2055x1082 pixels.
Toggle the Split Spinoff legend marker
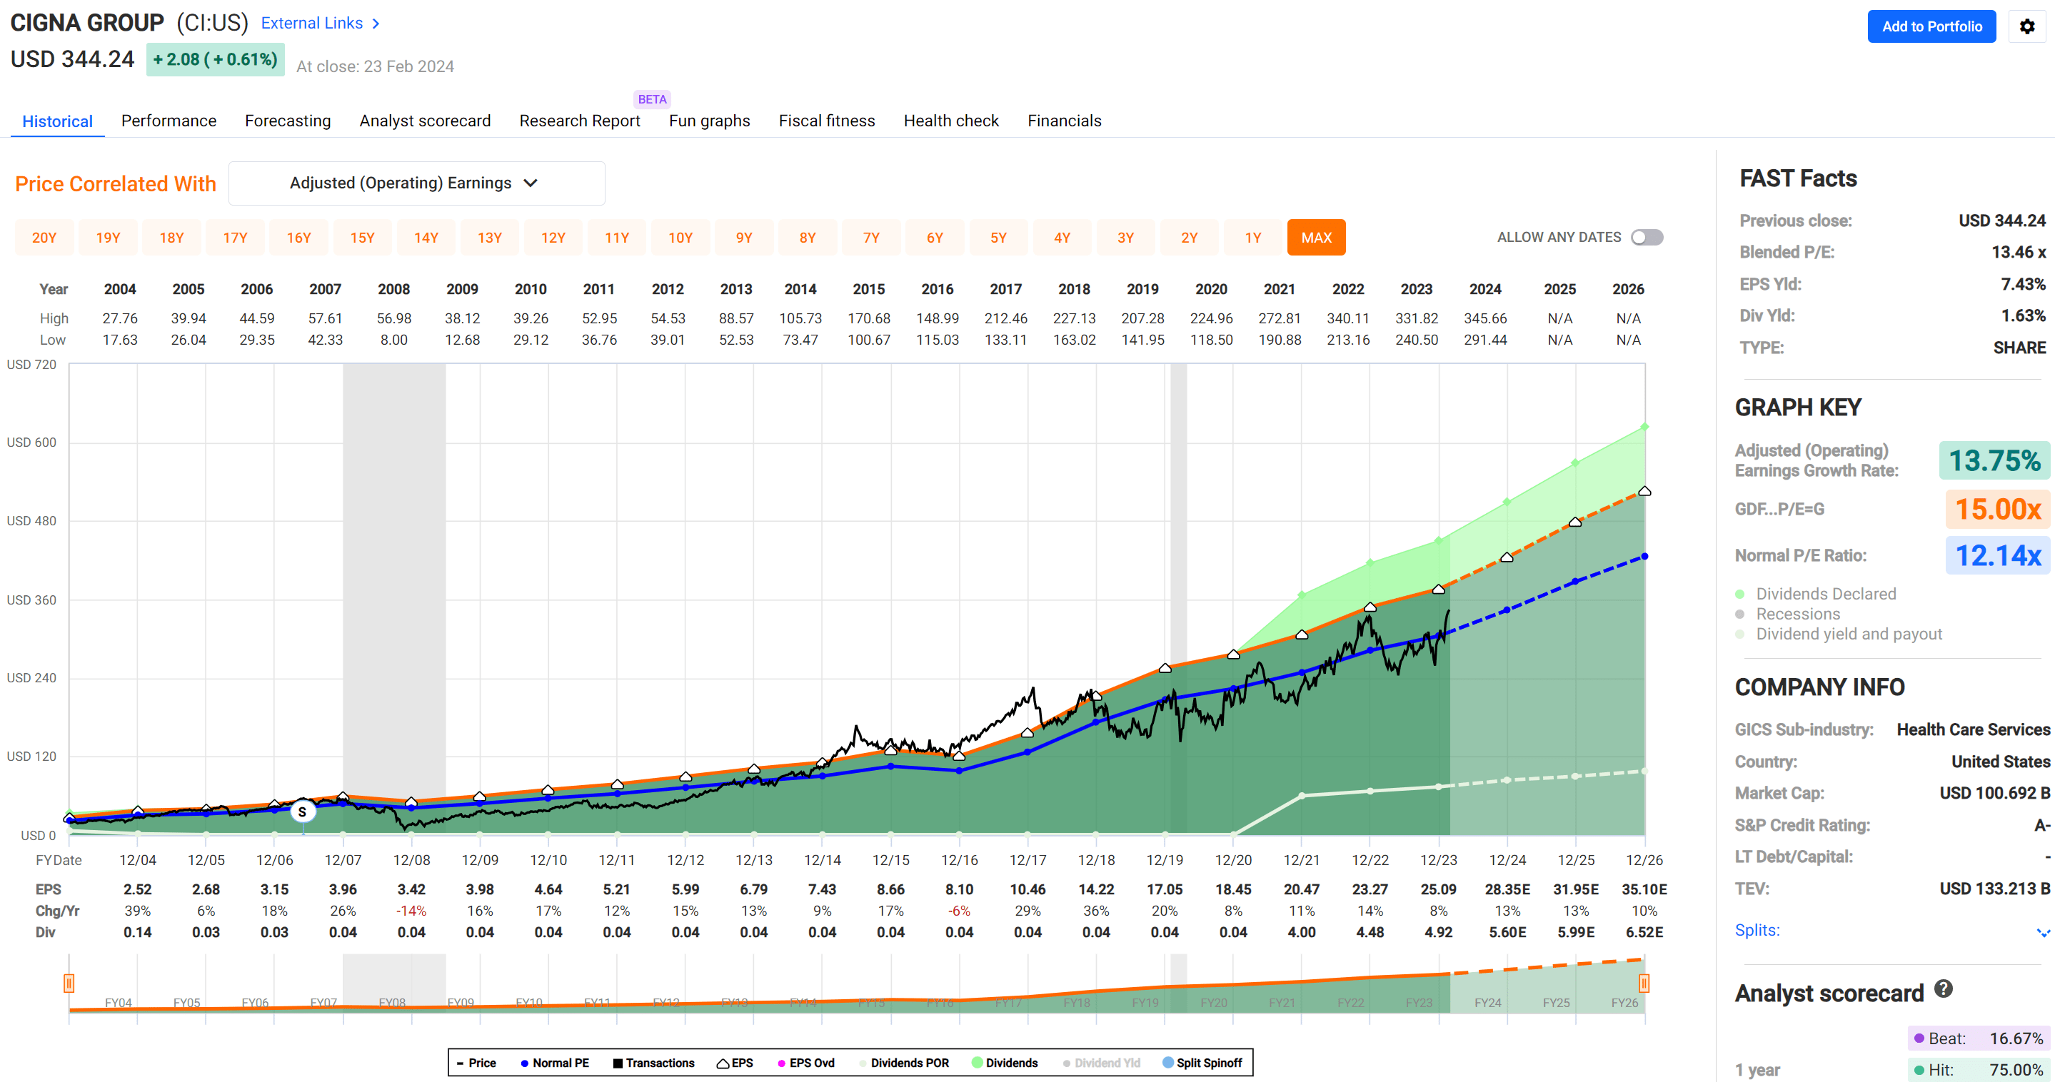coord(1168,1063)
